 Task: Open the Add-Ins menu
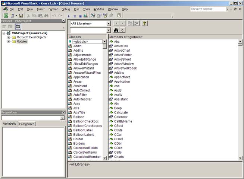click(99, 9)
